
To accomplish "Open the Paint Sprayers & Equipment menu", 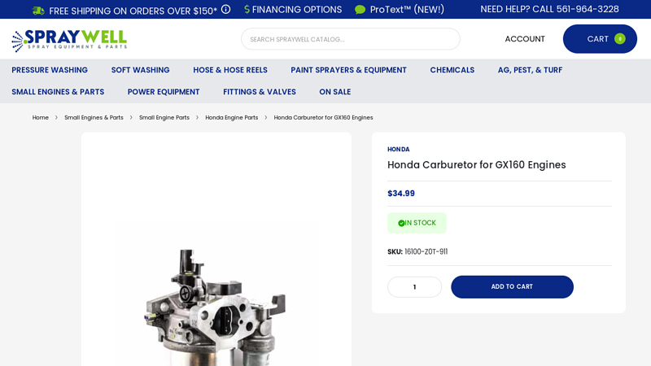I will click(x=349, y=70).
